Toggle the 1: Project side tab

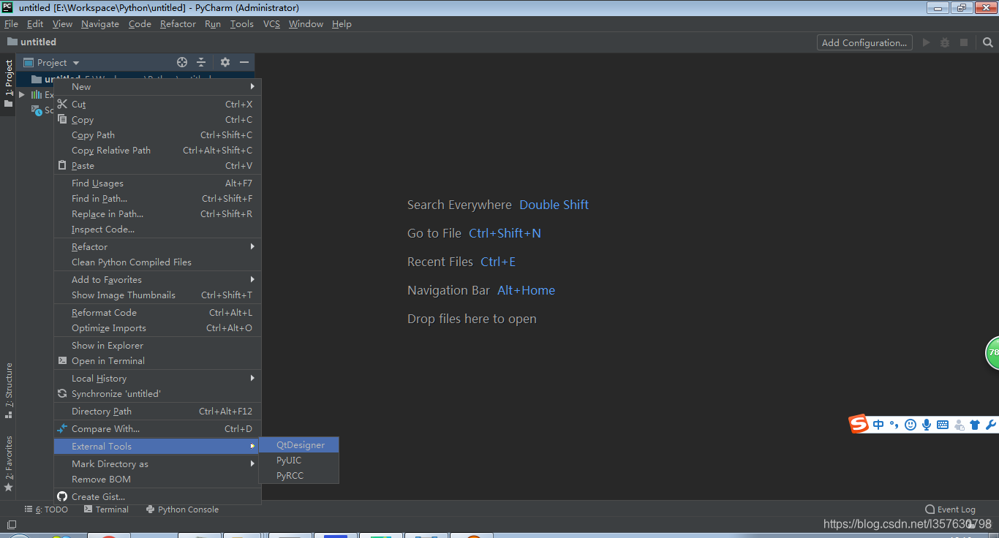click(8, 83)
